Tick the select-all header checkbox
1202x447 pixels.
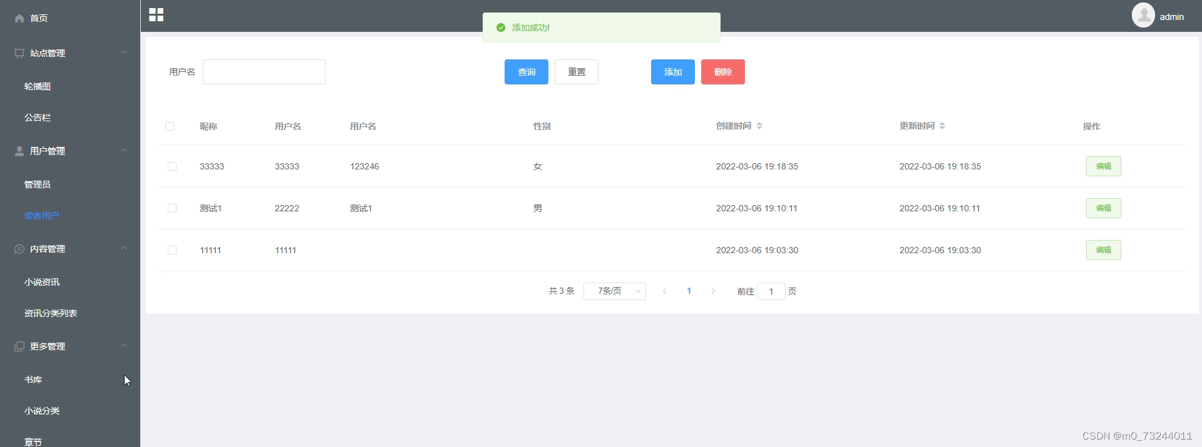(170, 126)
